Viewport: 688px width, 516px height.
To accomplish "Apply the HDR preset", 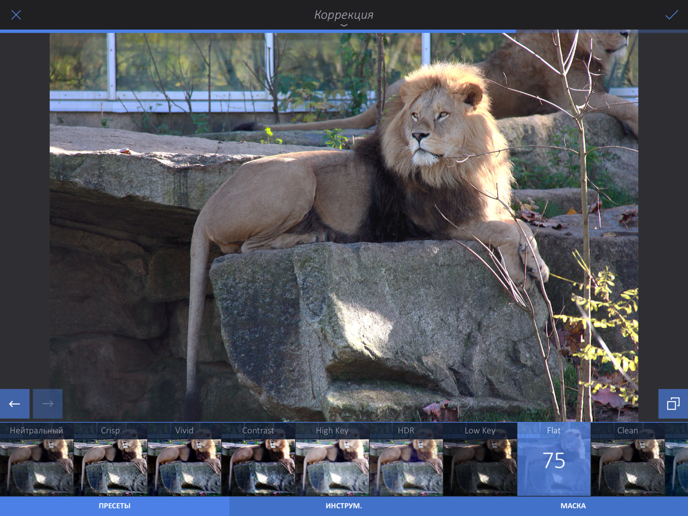I will (406, 459).
